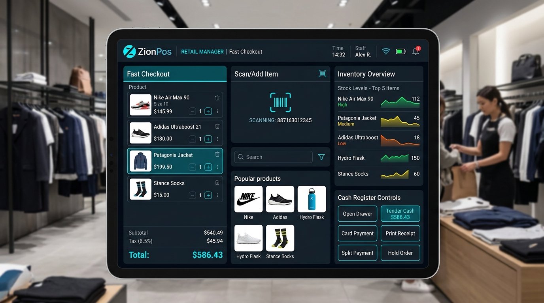The width and height of the screenshot is (544, 303).
Task: Click the Total amount $586.43
Action: point(208,255)
